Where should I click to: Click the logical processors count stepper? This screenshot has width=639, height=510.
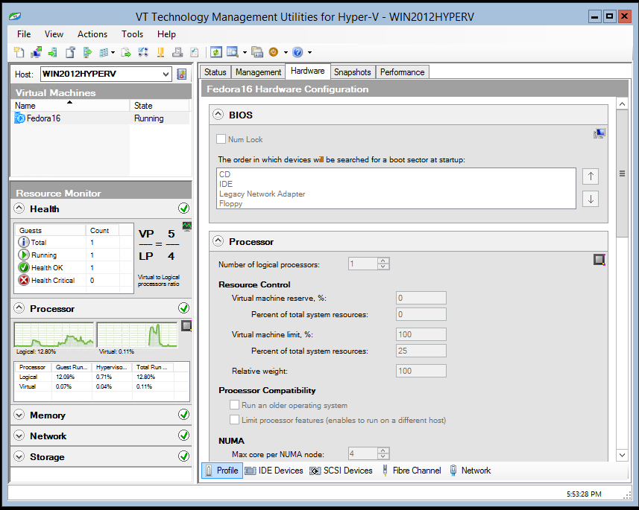pos(382,264)
